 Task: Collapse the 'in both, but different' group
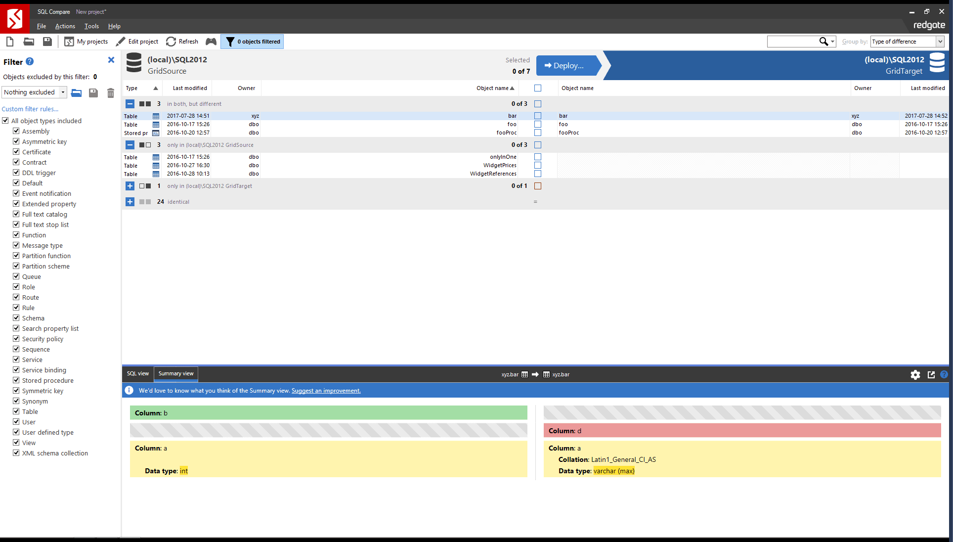(130, 104)
